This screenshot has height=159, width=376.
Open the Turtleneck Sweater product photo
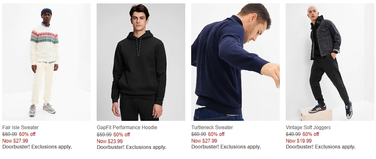pyautogui.click(x=235, y=62)
